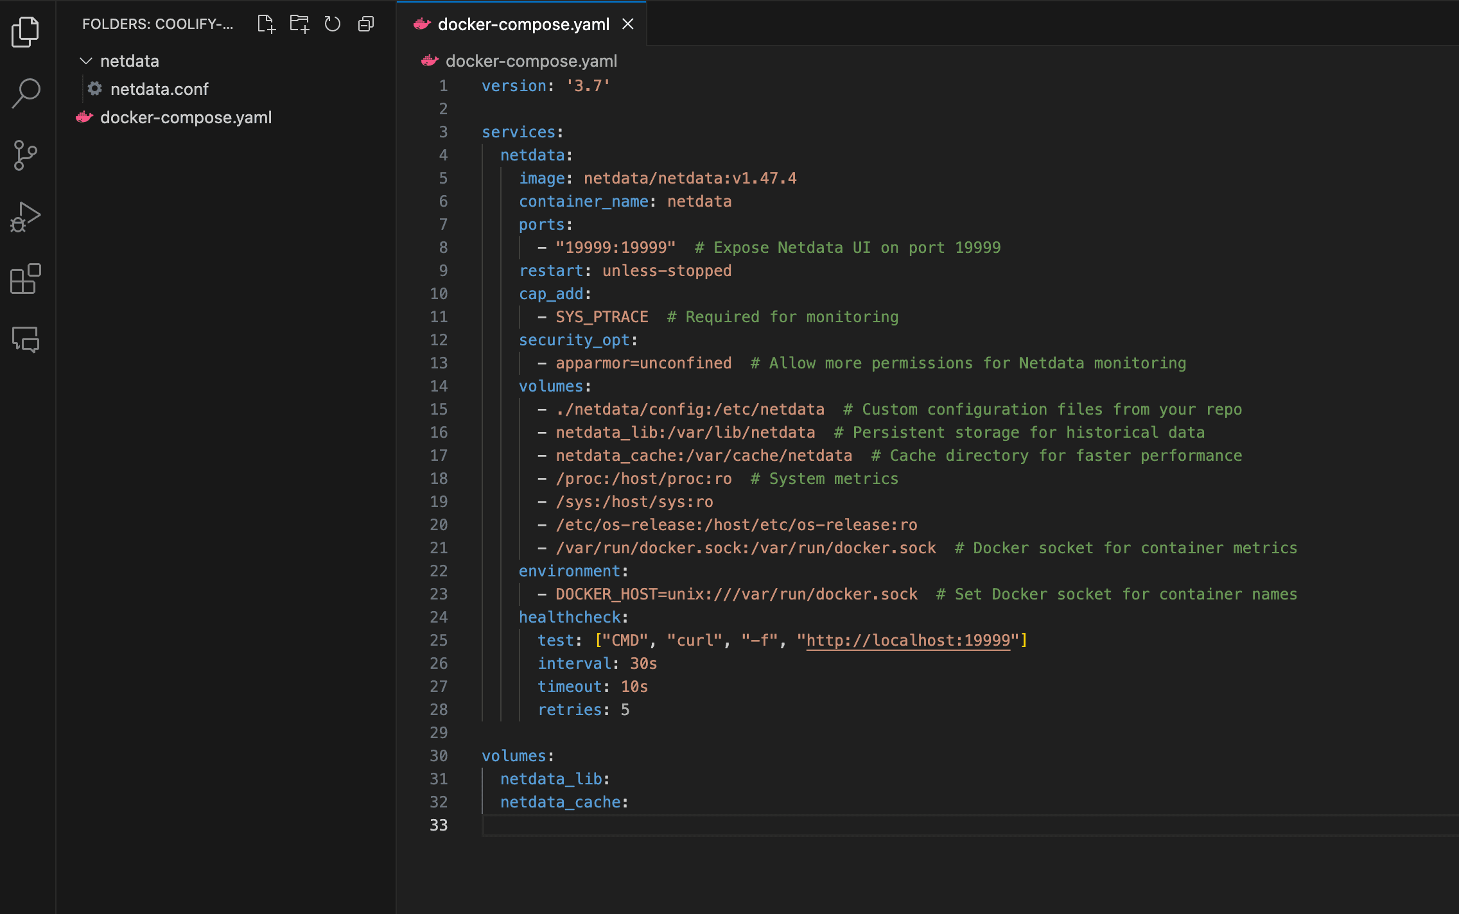Open the Chat panel icon in activity bar

tap(26, 340)
